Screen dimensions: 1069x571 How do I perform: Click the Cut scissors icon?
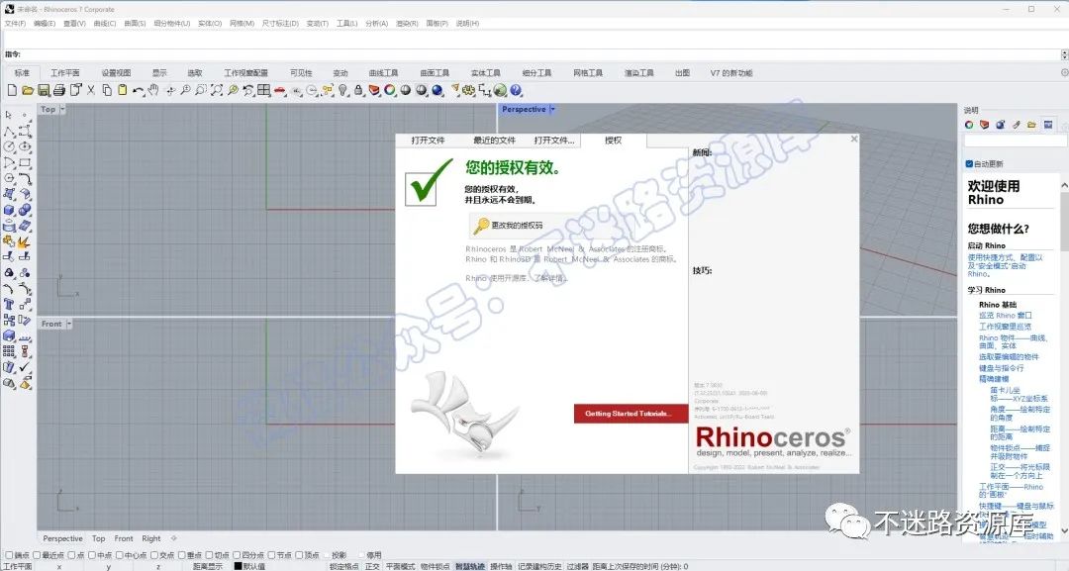click(91, 90)
